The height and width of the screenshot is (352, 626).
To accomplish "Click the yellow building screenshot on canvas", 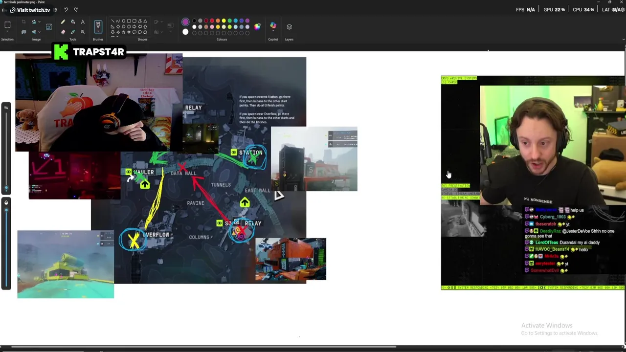I will (x=66, y=264).
